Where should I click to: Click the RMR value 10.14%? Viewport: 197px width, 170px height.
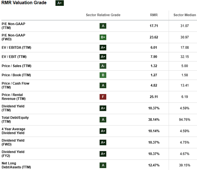point(154,131)
